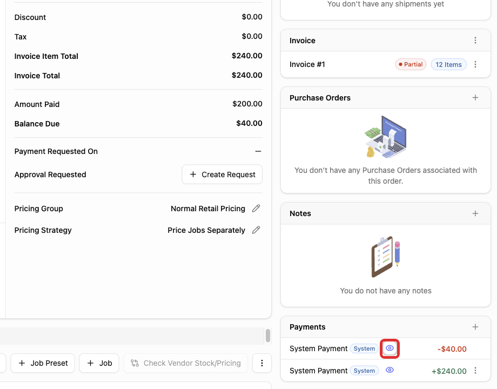497x389 pixels.
Task: Select the Amount Paid $200.00 value
Action: click(247, 104)
